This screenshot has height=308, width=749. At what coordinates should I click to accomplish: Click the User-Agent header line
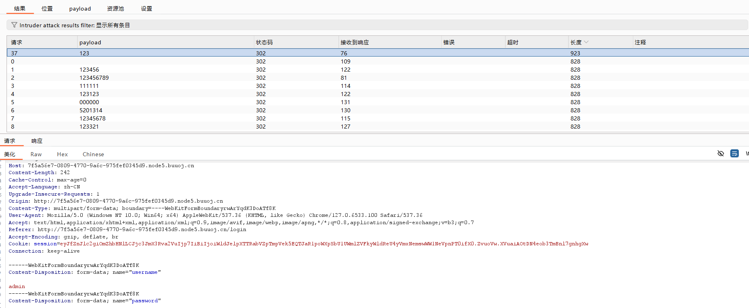215,215
